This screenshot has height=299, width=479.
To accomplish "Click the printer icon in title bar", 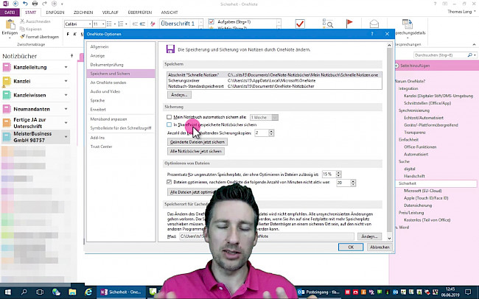I will tap(35, 4).
